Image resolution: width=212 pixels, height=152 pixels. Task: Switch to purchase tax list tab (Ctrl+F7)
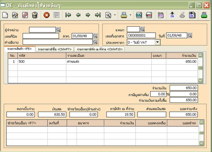click(x=55, y=49)
